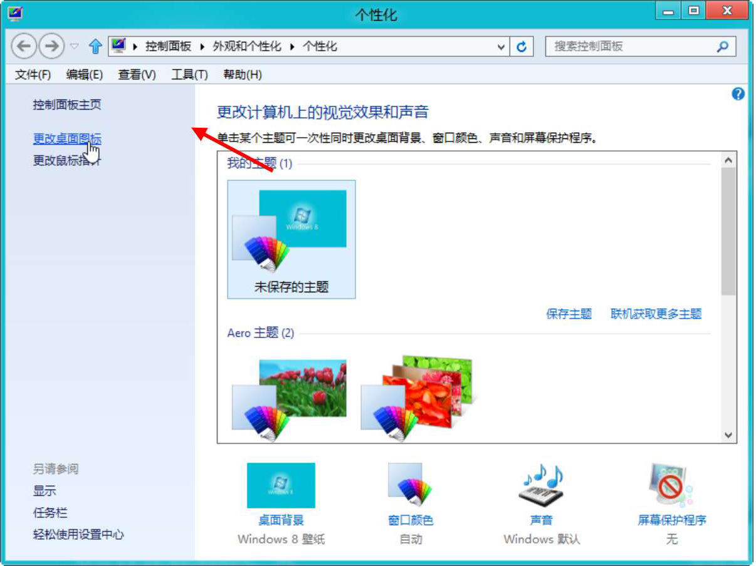This screenshot has width=756, height=566.
Task: Click the 外观和个性化 breadcrumb
Action: pos(247,46)
